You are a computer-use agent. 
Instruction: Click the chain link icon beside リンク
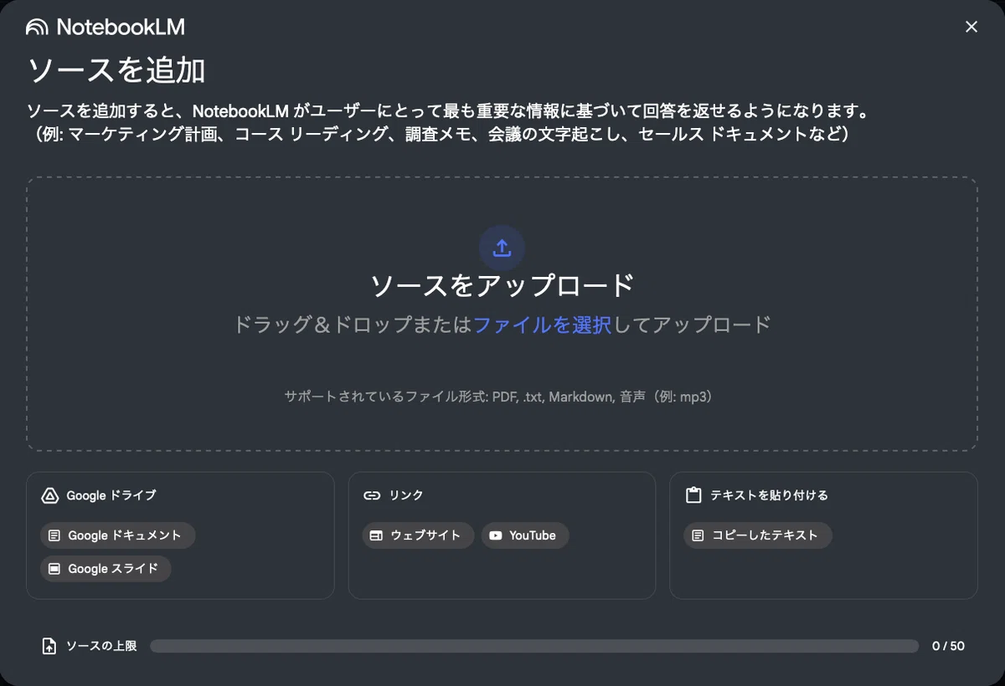coord(372,495)
